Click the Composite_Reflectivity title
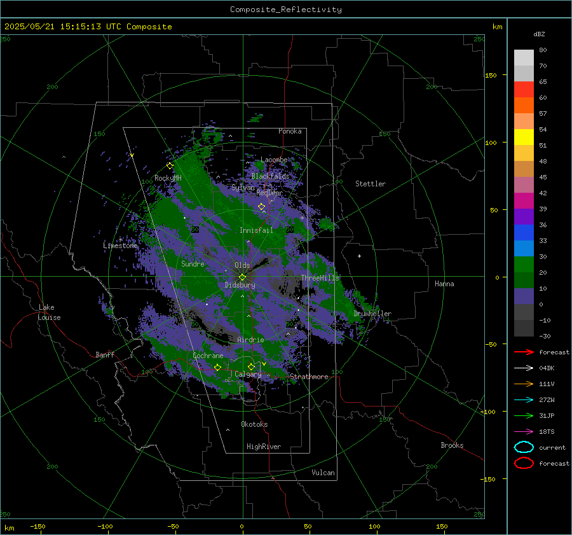 pyautogui.click(x=286, y=10)
